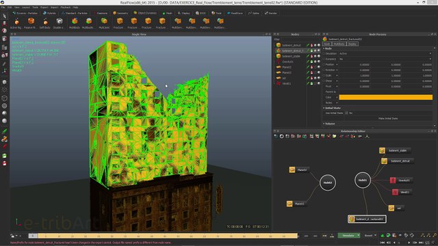Open the MultiBody tab in Node Params
This screenshot has height=246, width=438.
339,44
